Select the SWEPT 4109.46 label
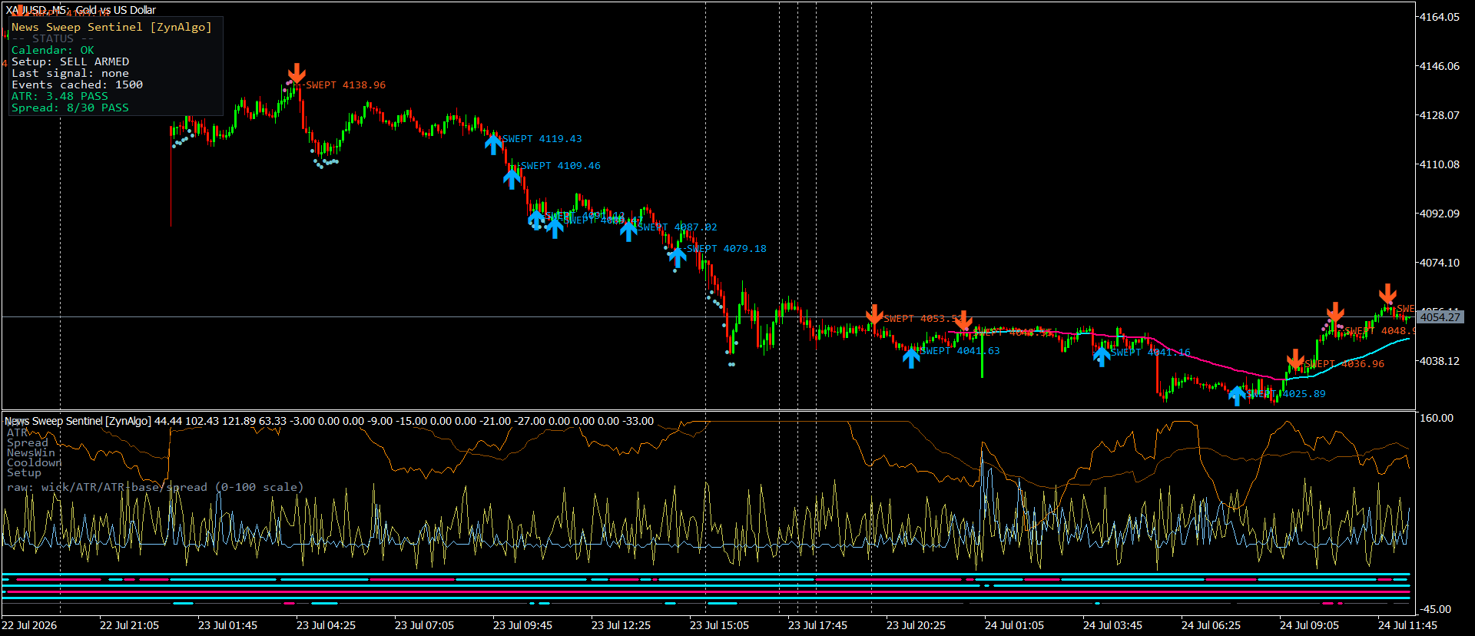 [x=561, y=166]
